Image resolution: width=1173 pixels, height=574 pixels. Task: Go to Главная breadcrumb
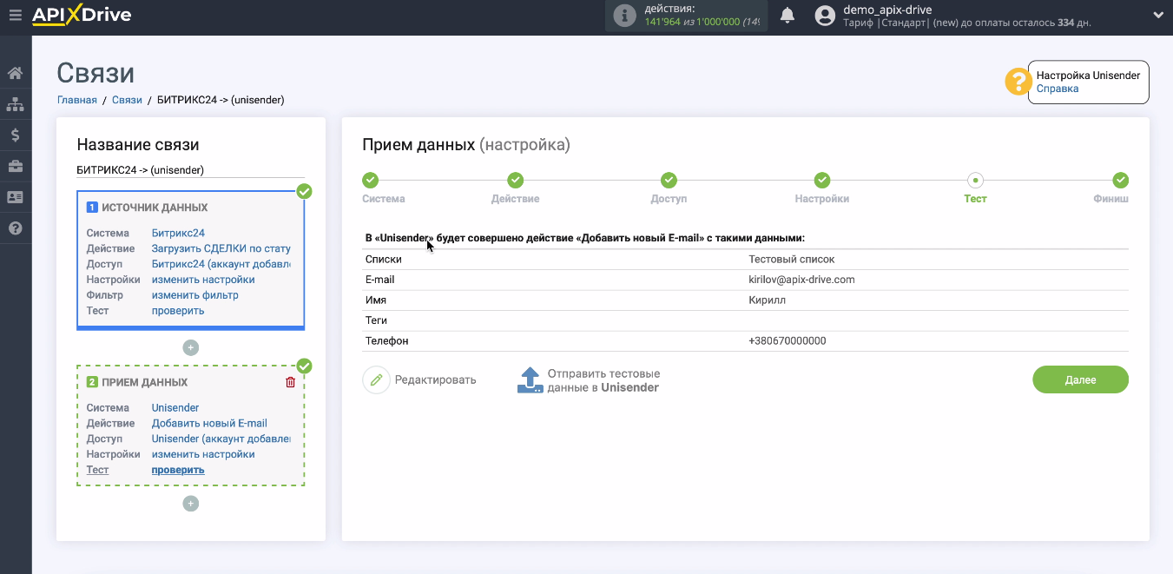coord(77,100)
